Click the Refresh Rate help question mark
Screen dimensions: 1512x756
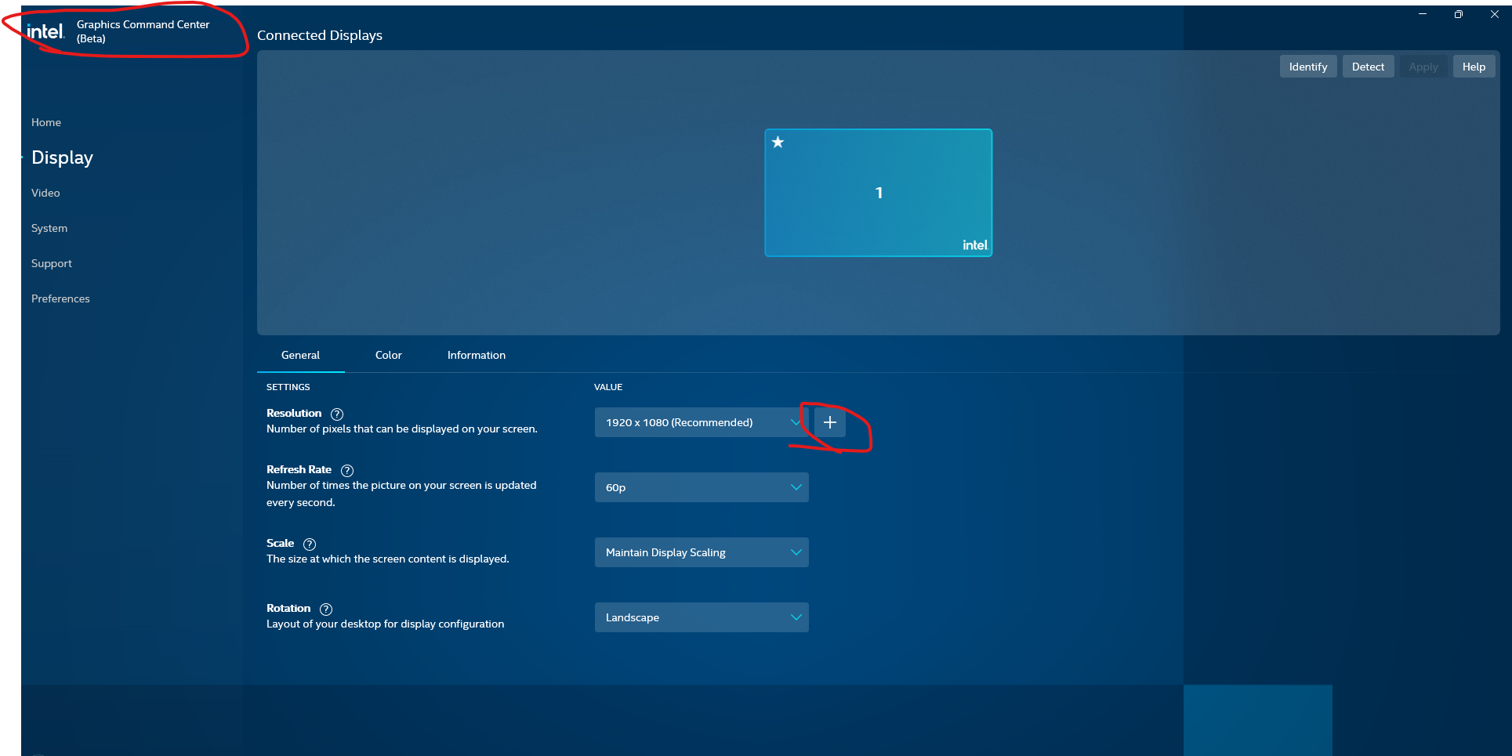coord(347,470)
